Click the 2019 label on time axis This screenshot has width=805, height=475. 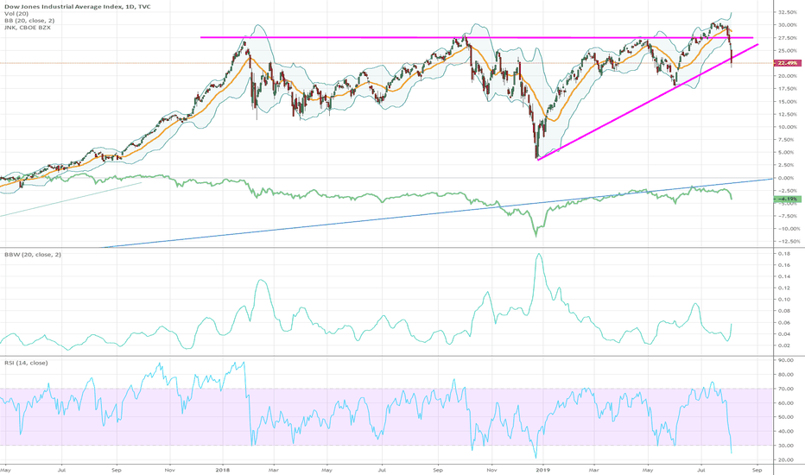point(543,469)
